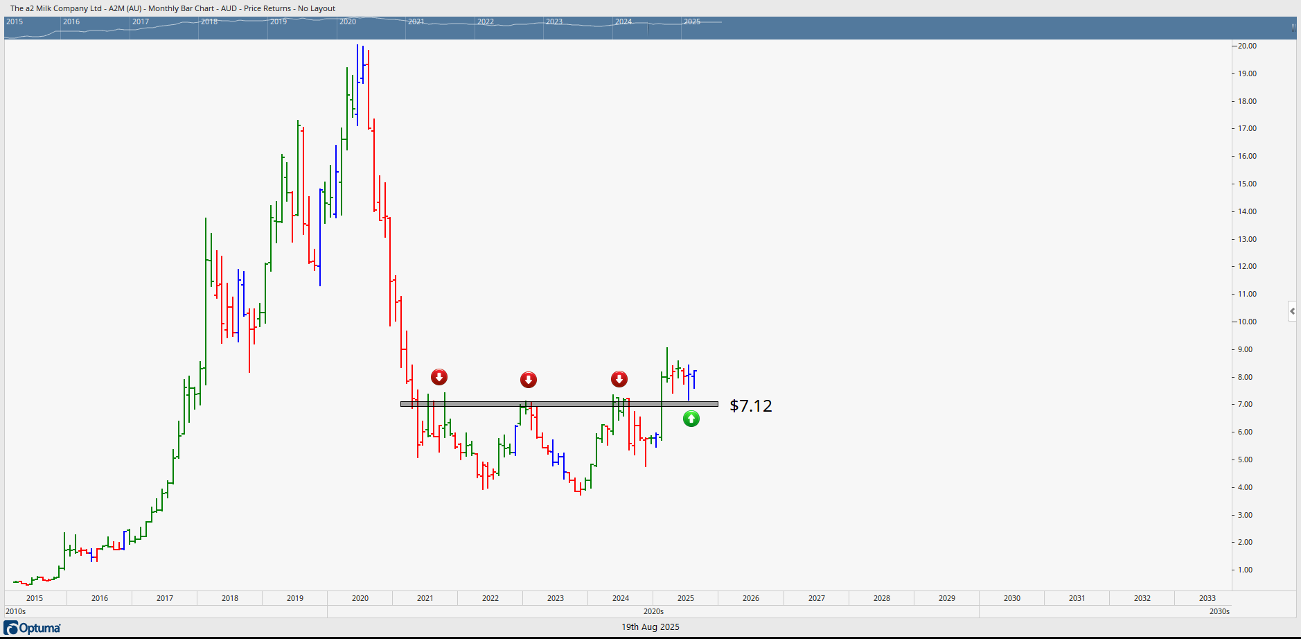Click 2015 in the top overview strip
Screen dimensions: 1301x639
pos(15,21)
